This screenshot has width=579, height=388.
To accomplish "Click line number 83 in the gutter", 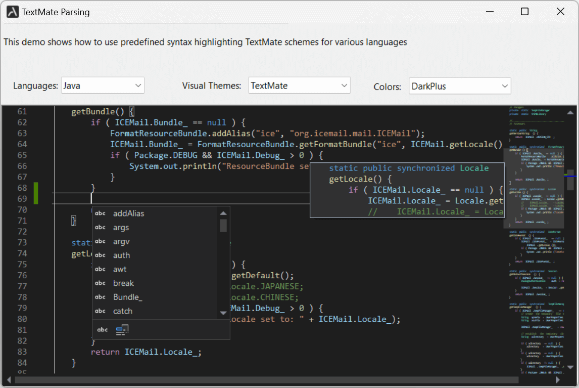I will [x=22, y=352].
